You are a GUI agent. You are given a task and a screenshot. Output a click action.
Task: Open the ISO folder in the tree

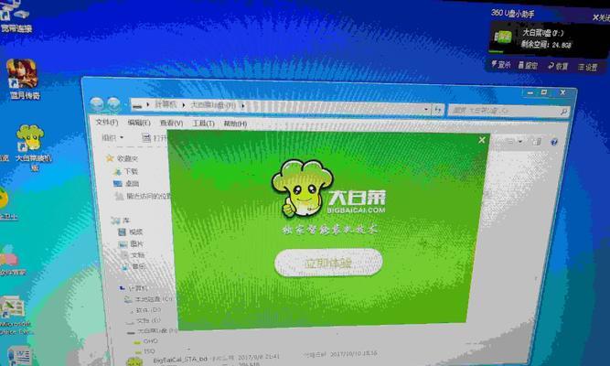144,351
